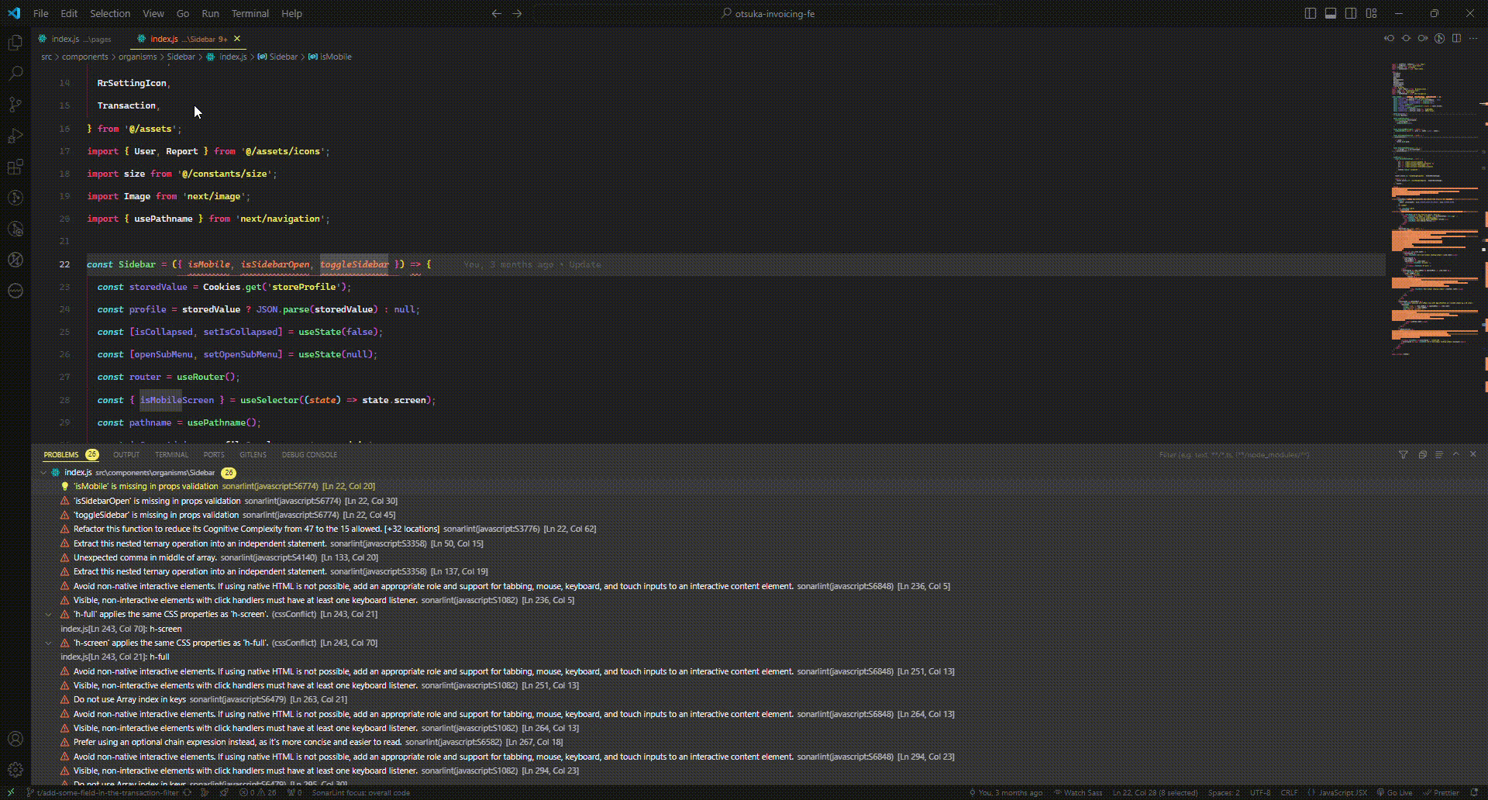
Task: Open the File menu
Action: point(40,13)
